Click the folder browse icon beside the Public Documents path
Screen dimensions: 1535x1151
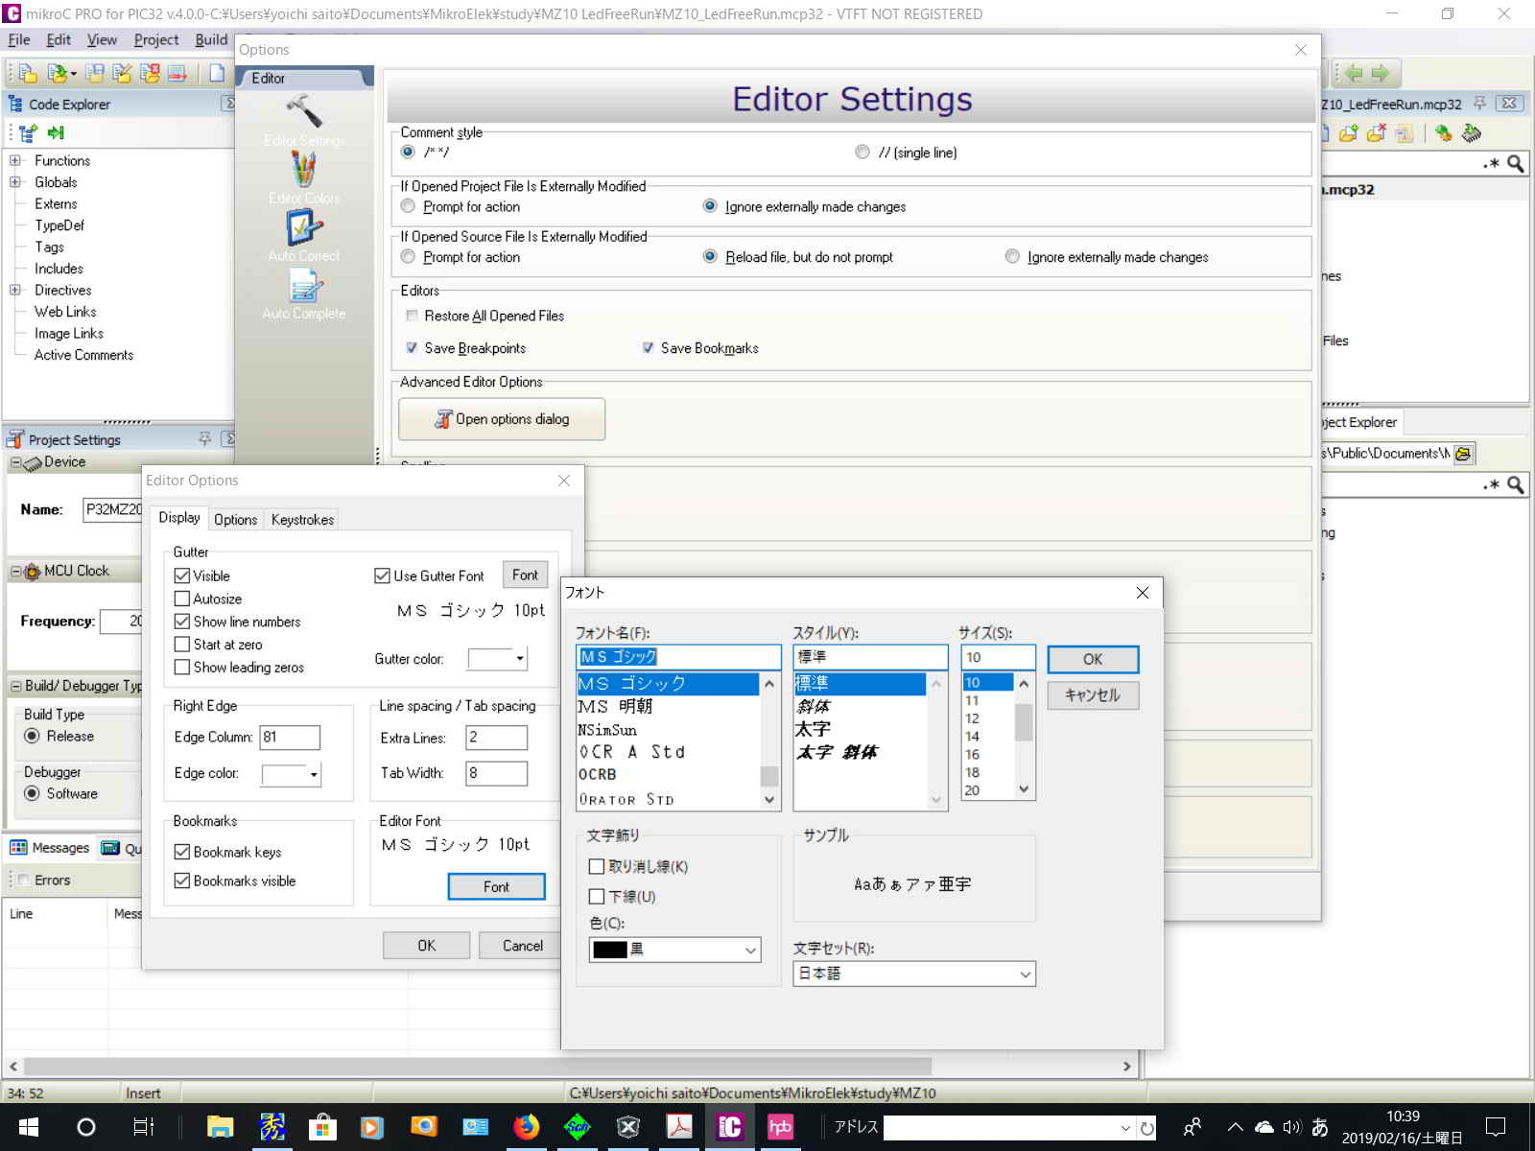[x=1463, y=454]
